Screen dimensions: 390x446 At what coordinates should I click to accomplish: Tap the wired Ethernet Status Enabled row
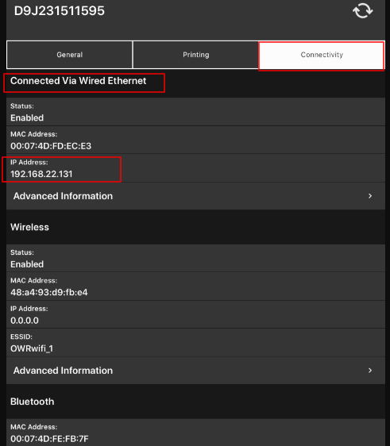(196, 112)
